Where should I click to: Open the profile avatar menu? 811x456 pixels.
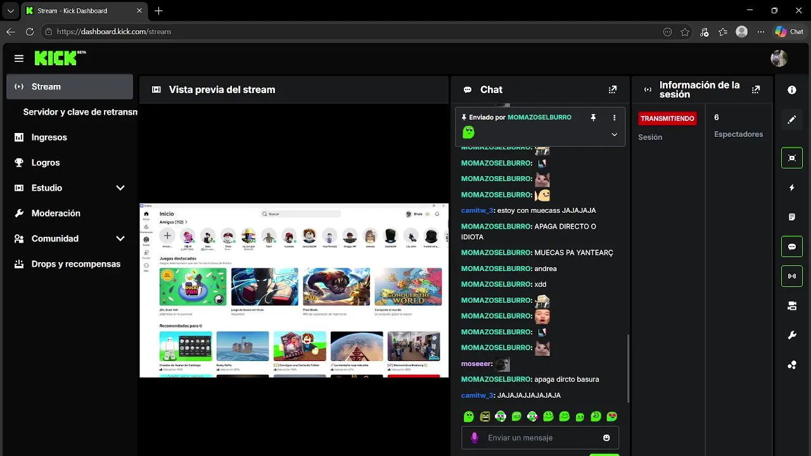[779, 58]
